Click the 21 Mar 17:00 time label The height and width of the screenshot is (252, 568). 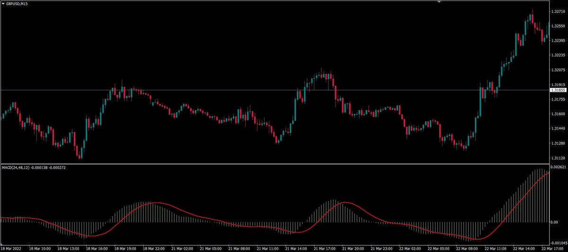(325, 248)
